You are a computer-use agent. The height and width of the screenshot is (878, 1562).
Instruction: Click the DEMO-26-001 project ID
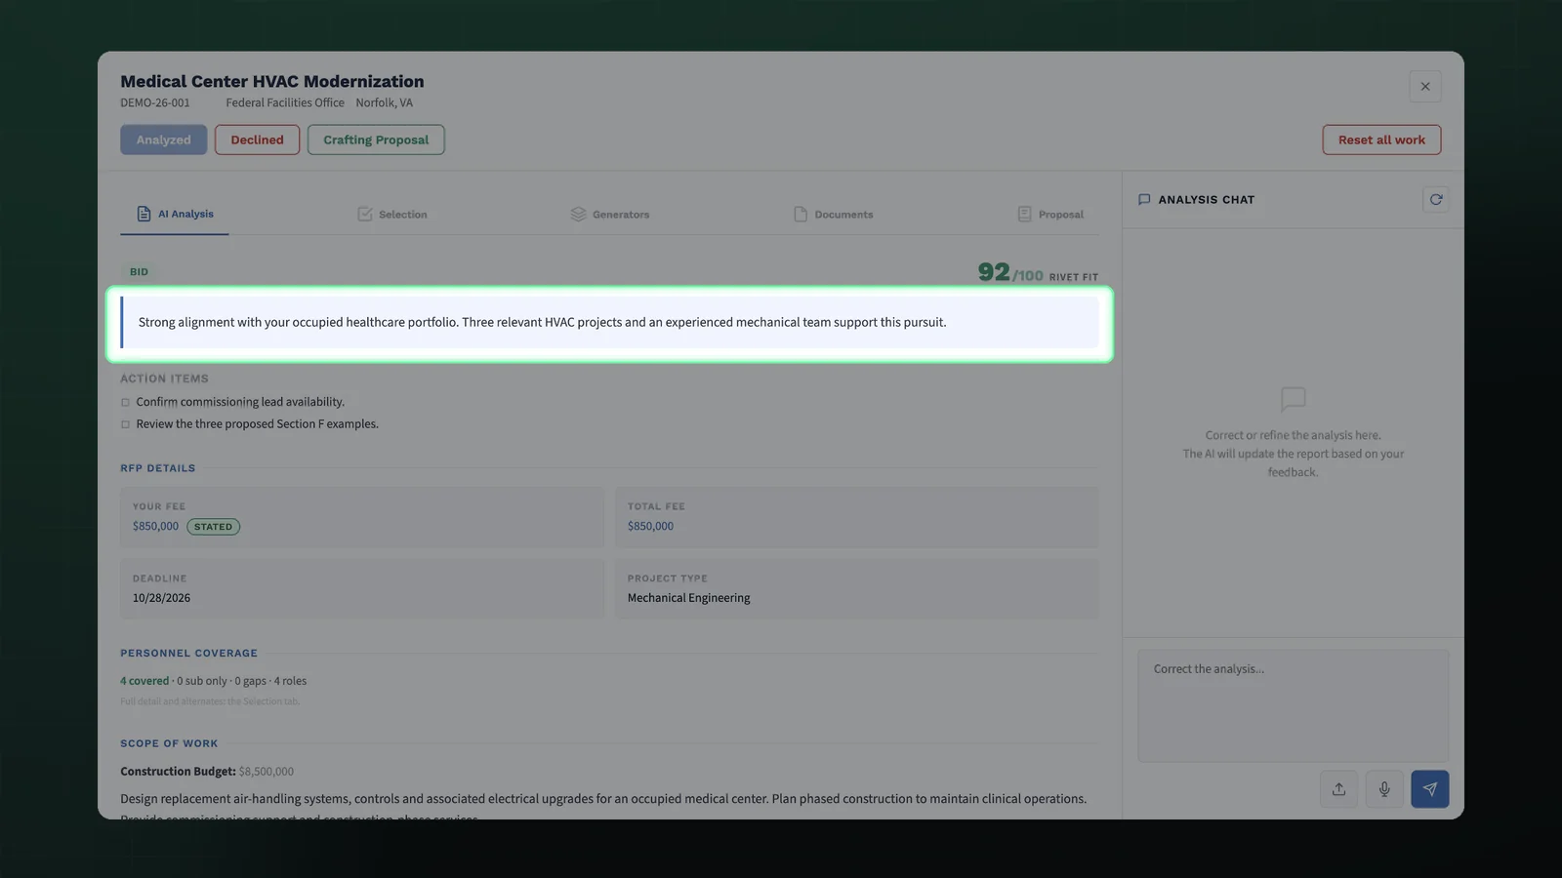coord(155,102)
